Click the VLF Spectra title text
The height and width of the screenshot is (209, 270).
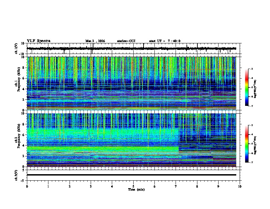pos(39,41)
